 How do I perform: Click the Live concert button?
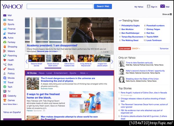(125, 48)
